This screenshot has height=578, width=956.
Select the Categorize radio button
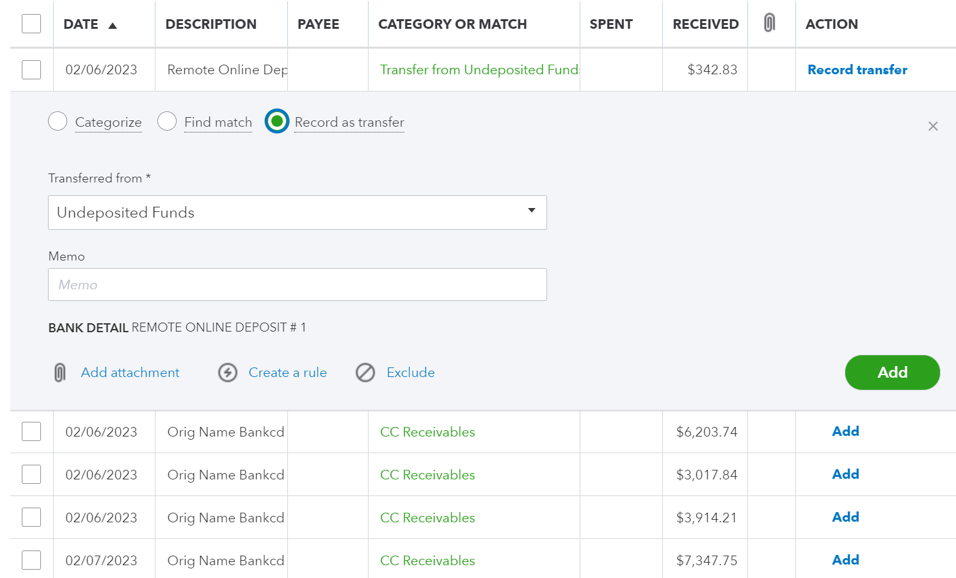tap(58, 121)
